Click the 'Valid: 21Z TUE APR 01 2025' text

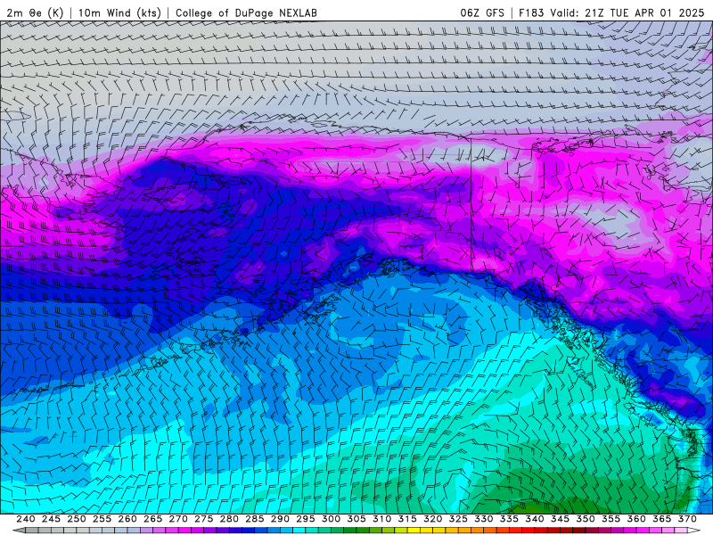point(627,12)
